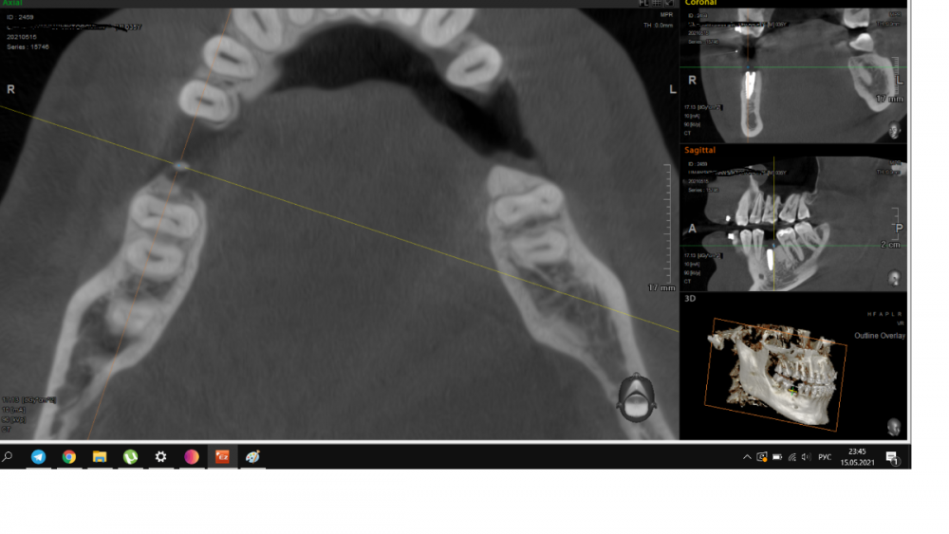Click the MPR mode label in Axial view
Image resolution: width=949 pixels, height=534 pixels.
[668, 15]
